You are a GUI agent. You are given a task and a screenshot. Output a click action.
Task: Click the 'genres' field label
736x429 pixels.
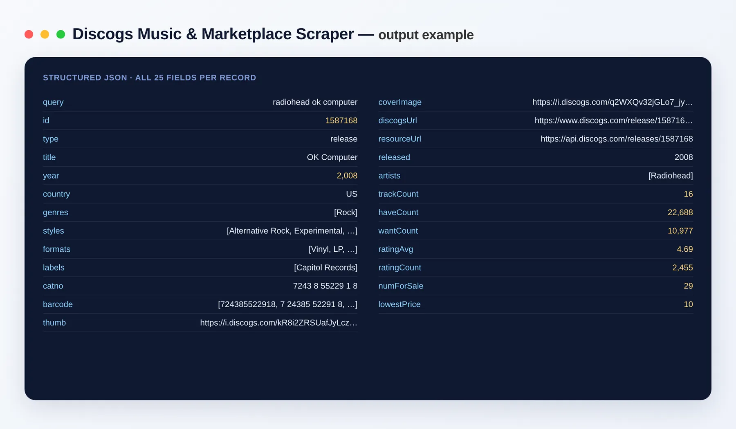[x=56, y=212]
